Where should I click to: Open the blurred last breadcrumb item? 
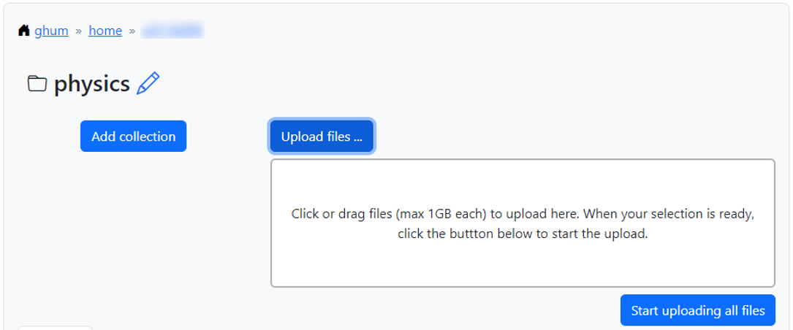(172, 31)
